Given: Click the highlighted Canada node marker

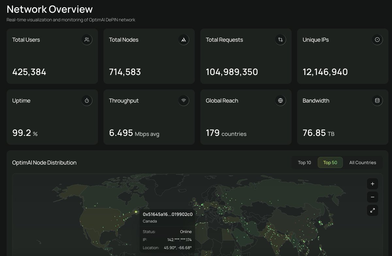Looking at the screenshot, I should (136, 212).
